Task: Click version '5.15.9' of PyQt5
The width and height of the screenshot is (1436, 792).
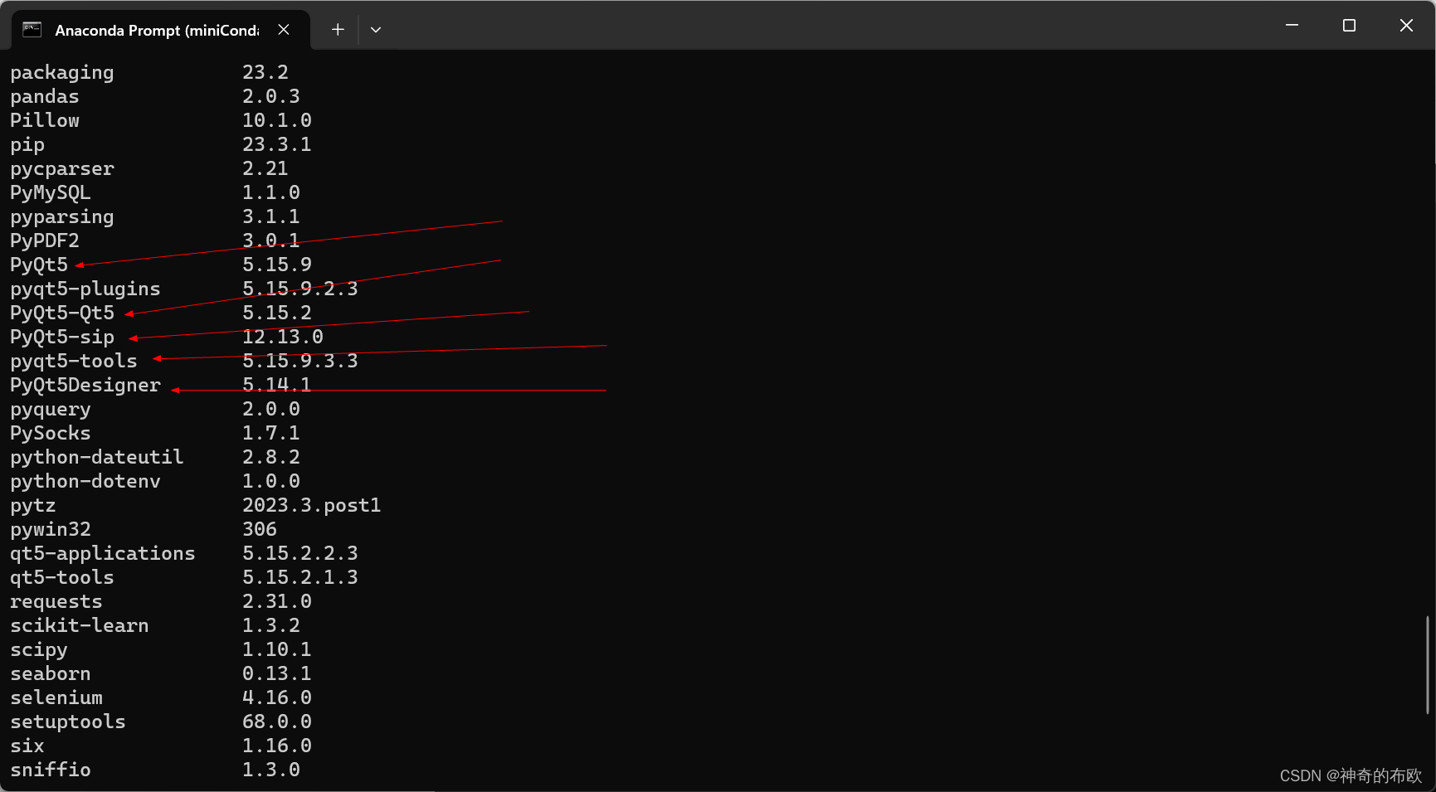Action: [x=277, y=265]
